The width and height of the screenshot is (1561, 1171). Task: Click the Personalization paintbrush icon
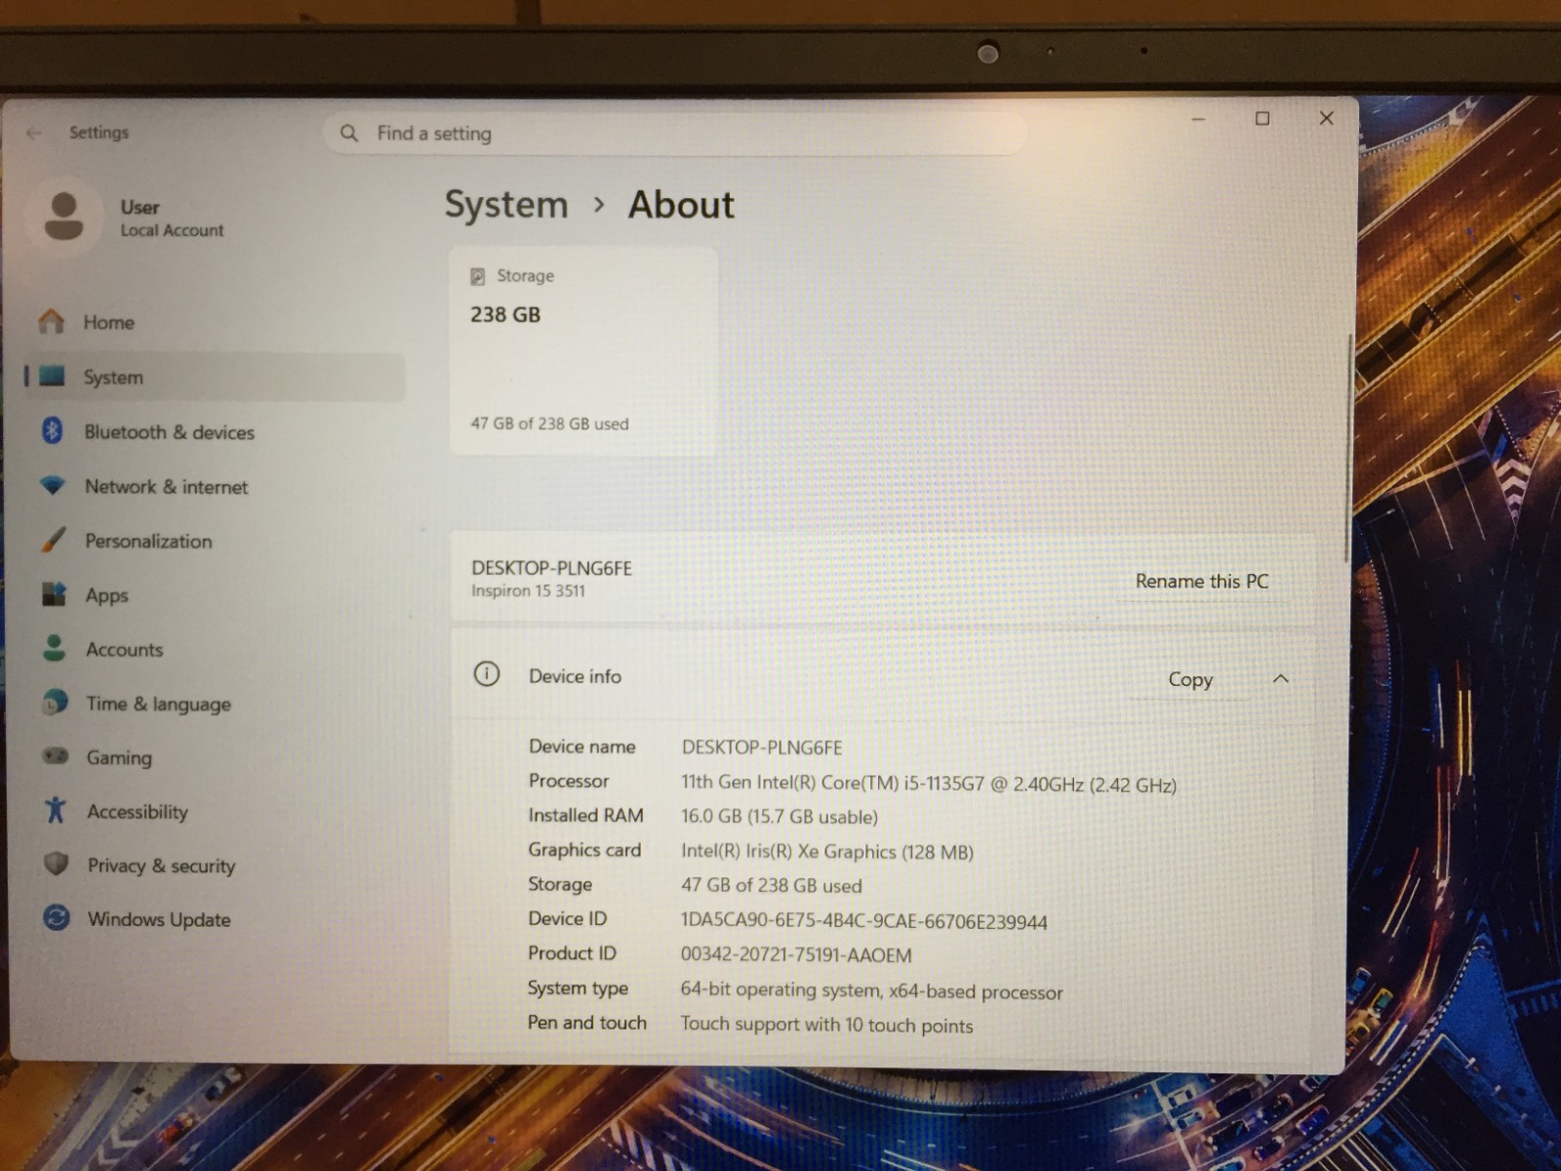[x=54, y=540]
